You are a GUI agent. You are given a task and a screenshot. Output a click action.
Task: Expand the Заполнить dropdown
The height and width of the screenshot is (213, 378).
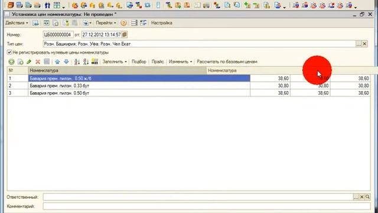tap(115, 62)
